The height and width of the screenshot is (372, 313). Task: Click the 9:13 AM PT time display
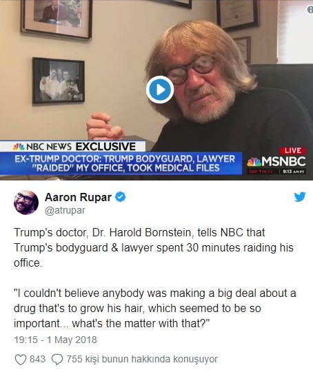293,172
